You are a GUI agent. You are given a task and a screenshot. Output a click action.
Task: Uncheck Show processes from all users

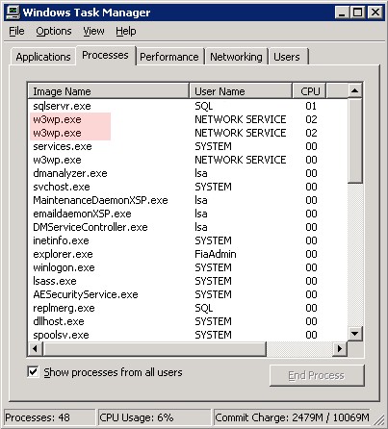click(x=33, y=372)
